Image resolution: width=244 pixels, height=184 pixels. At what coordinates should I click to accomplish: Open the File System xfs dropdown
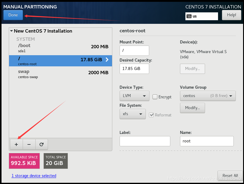(133, 114)
